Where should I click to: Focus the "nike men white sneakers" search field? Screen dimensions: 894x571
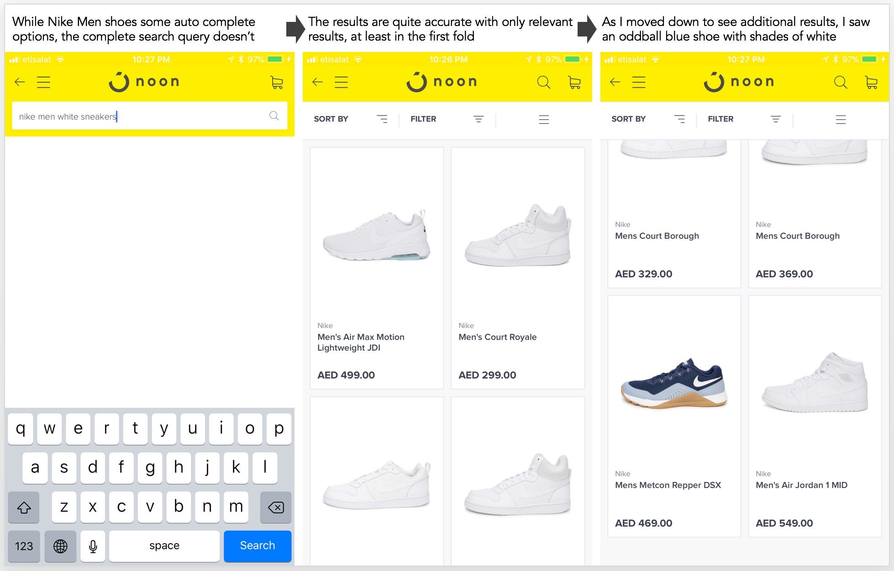click(x=149, y=116)
